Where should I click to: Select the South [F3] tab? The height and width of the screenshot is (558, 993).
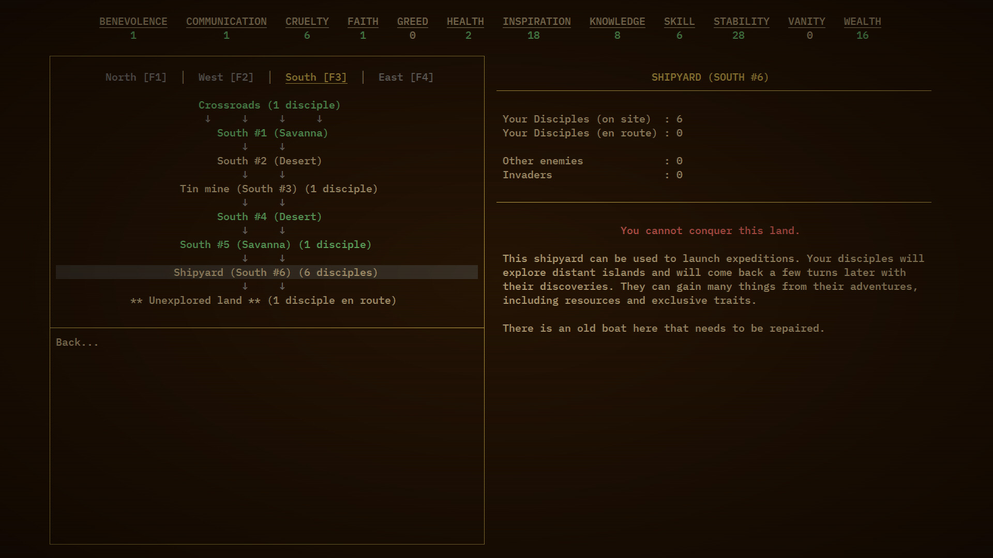click(316, 77)
